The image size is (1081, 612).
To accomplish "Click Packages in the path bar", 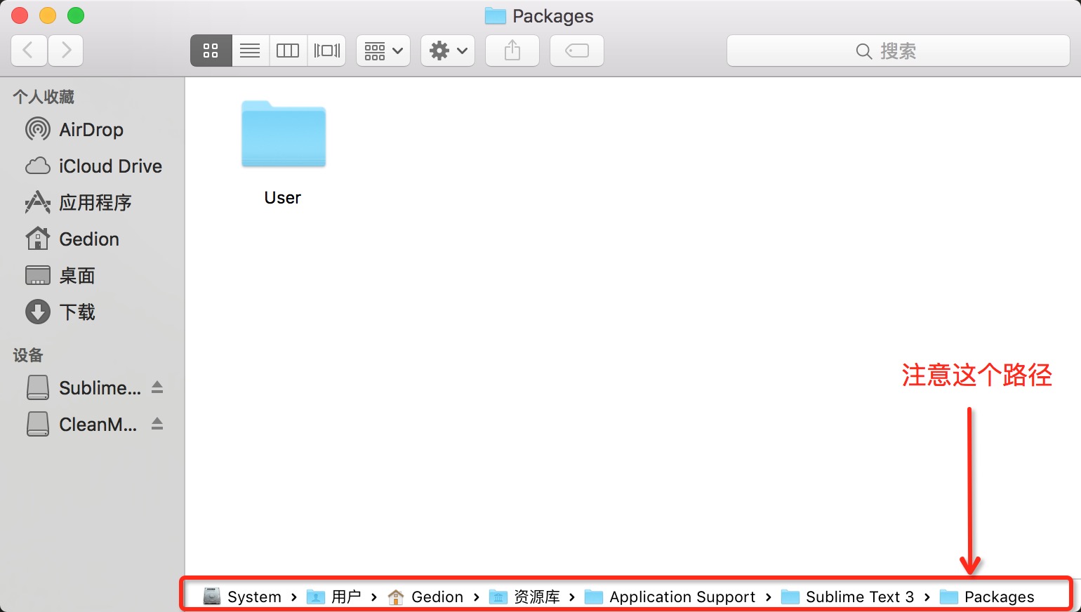I will coord(987,597).
